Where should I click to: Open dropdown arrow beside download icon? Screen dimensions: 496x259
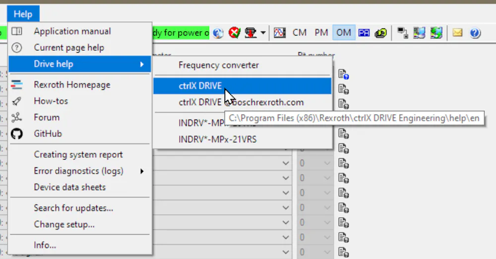263,33
